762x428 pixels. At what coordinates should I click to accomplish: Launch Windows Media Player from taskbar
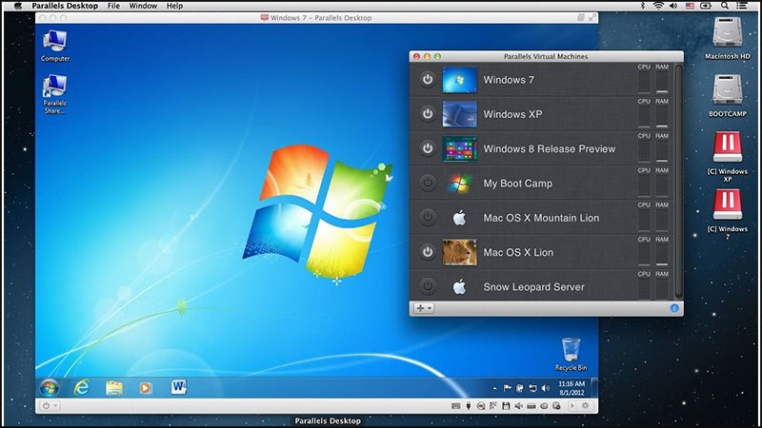point(146,387)
